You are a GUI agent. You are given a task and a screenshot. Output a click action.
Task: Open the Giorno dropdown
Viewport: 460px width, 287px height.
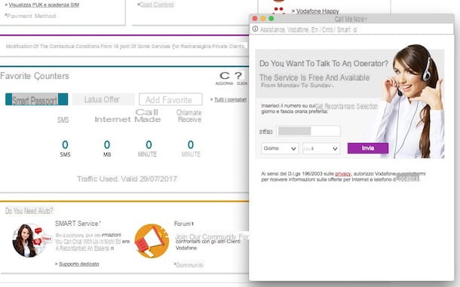280,148
